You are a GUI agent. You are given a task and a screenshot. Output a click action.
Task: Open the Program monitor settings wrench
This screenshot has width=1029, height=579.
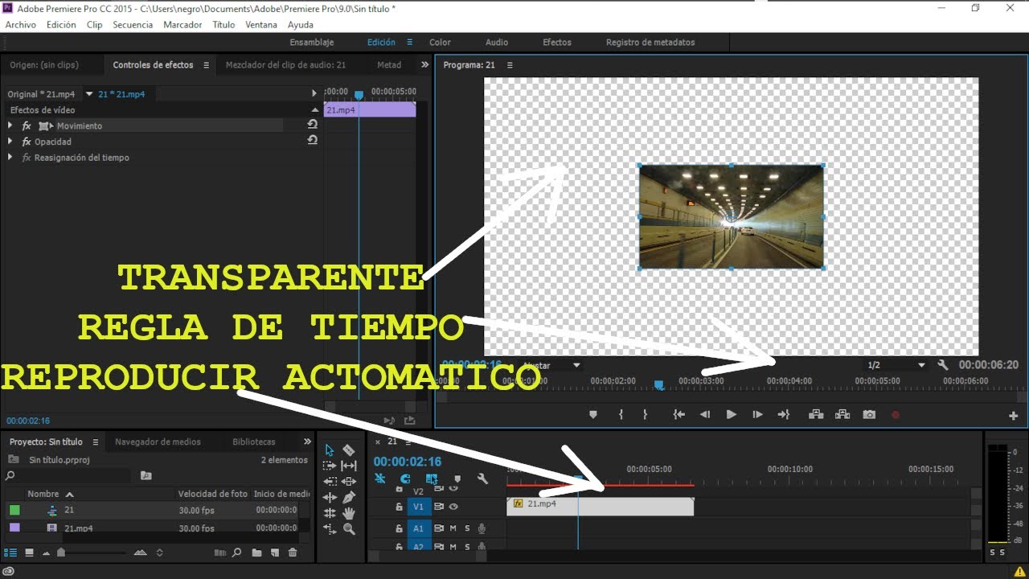pos(943,365)
